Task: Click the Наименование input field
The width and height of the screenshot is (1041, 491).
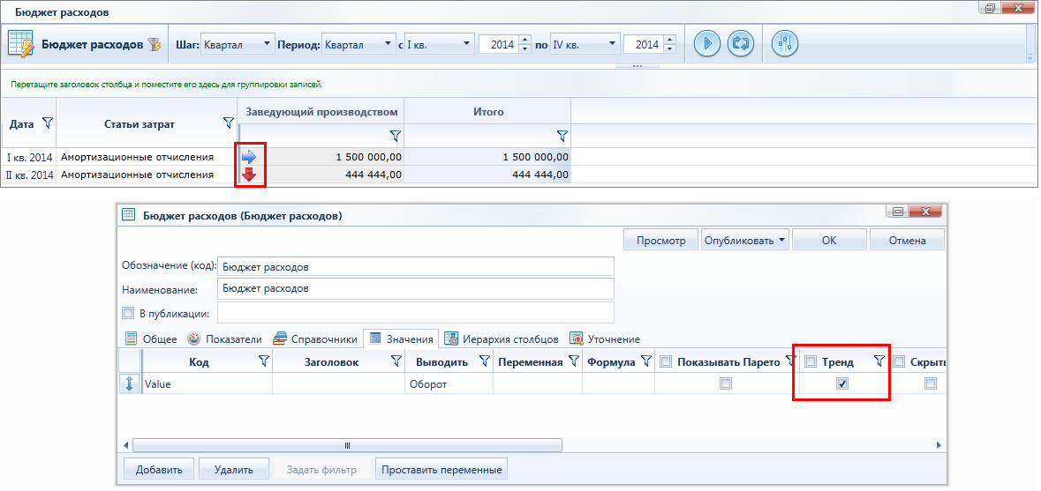Action: pos(416,289)
